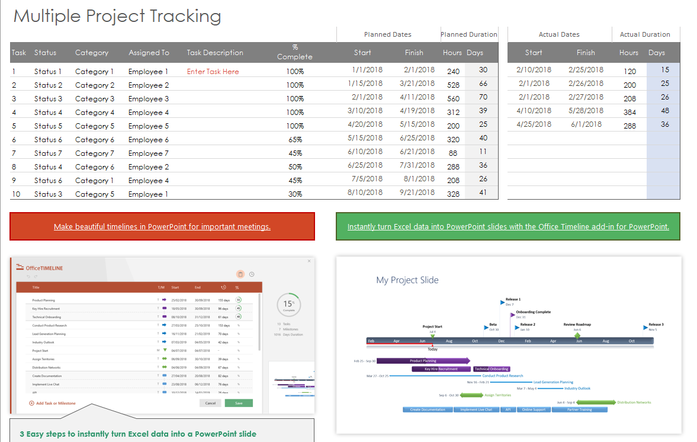Select the 'Enter Task Here' cell
Image resolution: width=697 pixels, height=442 pixels.
[x=213, y=72]
